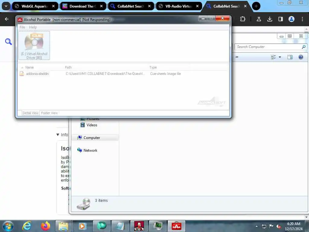Open the browser tab search dropdown

coord(6,6)
